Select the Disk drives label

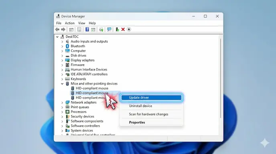click(x=79, y=55)
